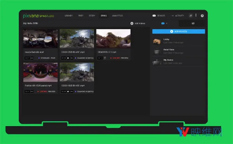Open the bottom-row COGS video thumbnail
The image size is (233, 144).
click(x=77, y=72)
